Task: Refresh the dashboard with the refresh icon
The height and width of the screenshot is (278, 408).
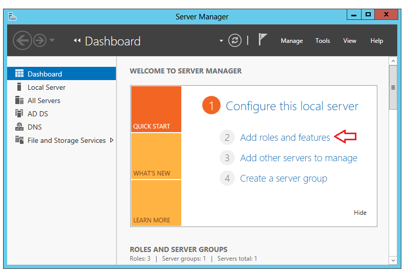Action: [x=235, y=40]
